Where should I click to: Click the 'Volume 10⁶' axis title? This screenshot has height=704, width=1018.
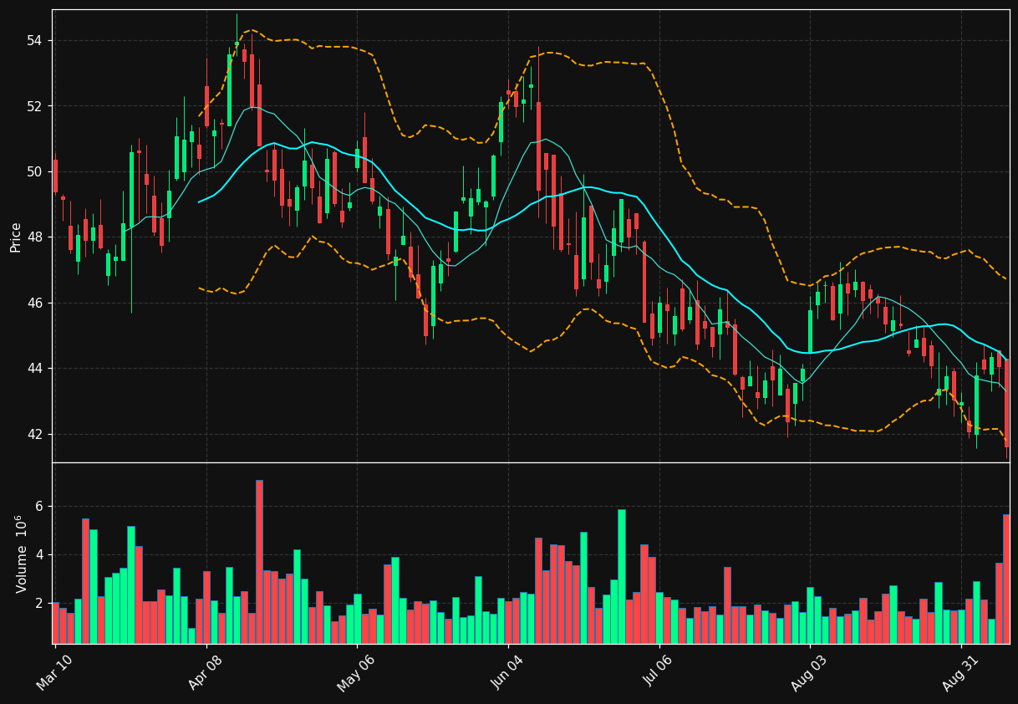[20, 554]
